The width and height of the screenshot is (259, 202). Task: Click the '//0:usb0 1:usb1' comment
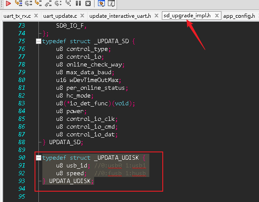pos(120,165)
